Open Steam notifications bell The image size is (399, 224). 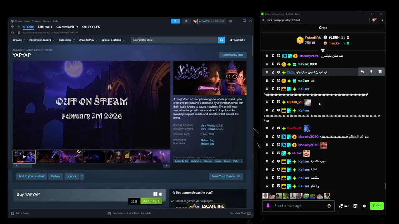(x=186, y=21)
